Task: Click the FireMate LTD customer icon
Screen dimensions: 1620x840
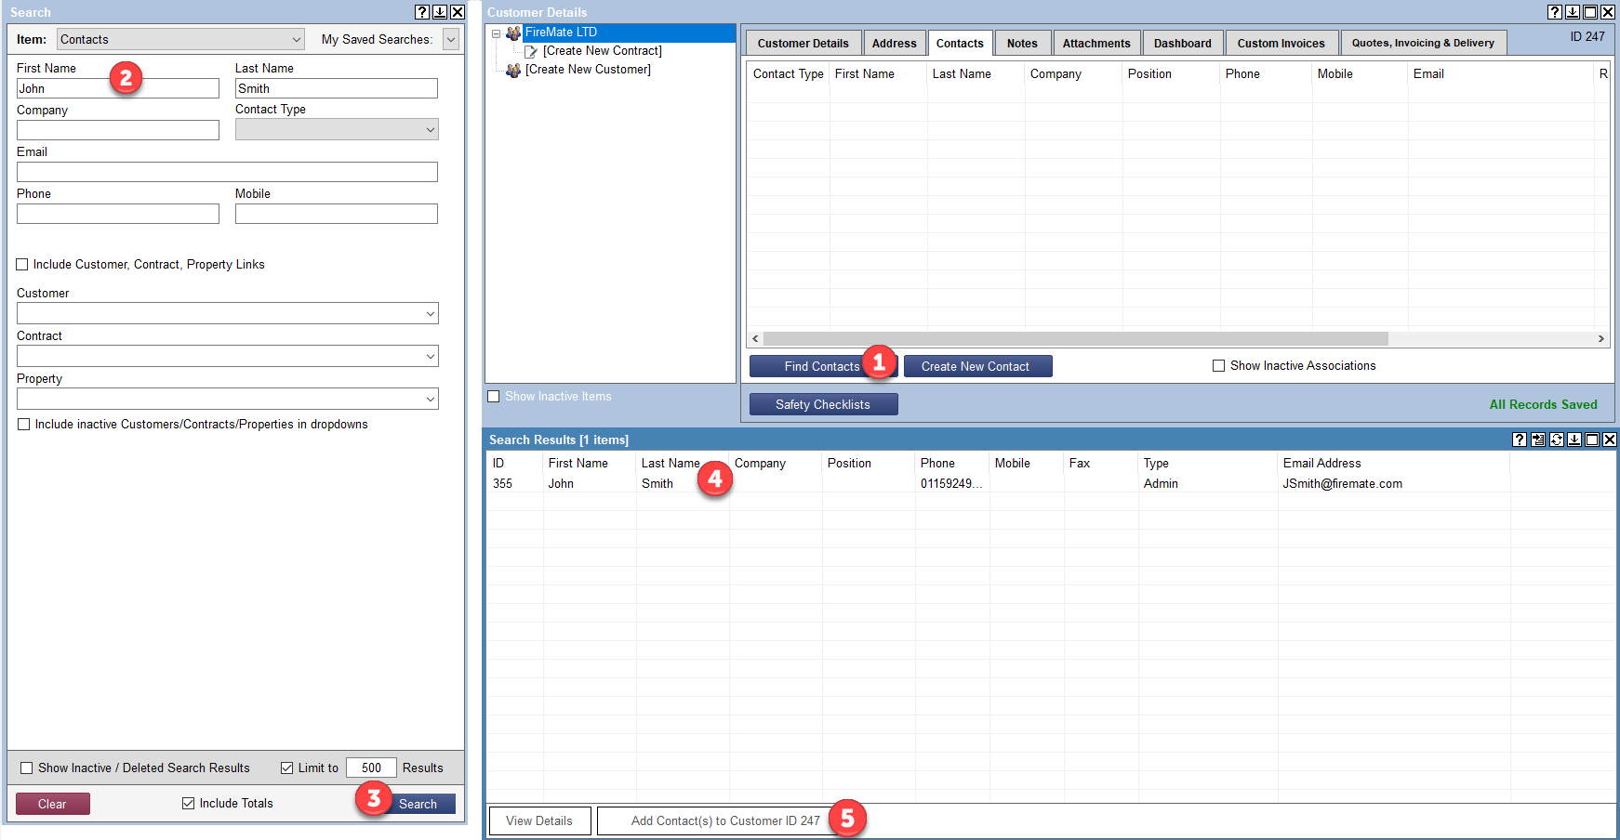Action: [x=513, y=32]
